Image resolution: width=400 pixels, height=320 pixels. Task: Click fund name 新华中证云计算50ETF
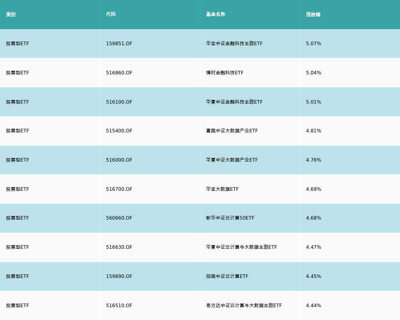point(230,218)
